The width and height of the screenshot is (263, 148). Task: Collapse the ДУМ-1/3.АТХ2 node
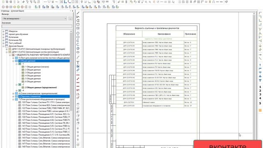[7, 52]
